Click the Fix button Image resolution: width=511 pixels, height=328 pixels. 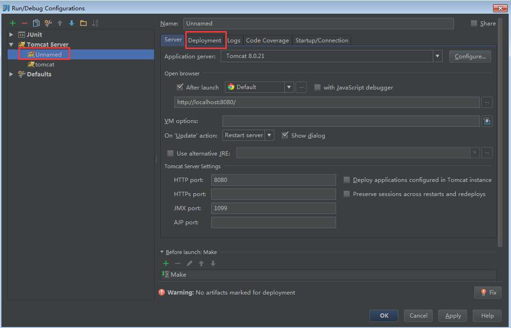point(488,293)
